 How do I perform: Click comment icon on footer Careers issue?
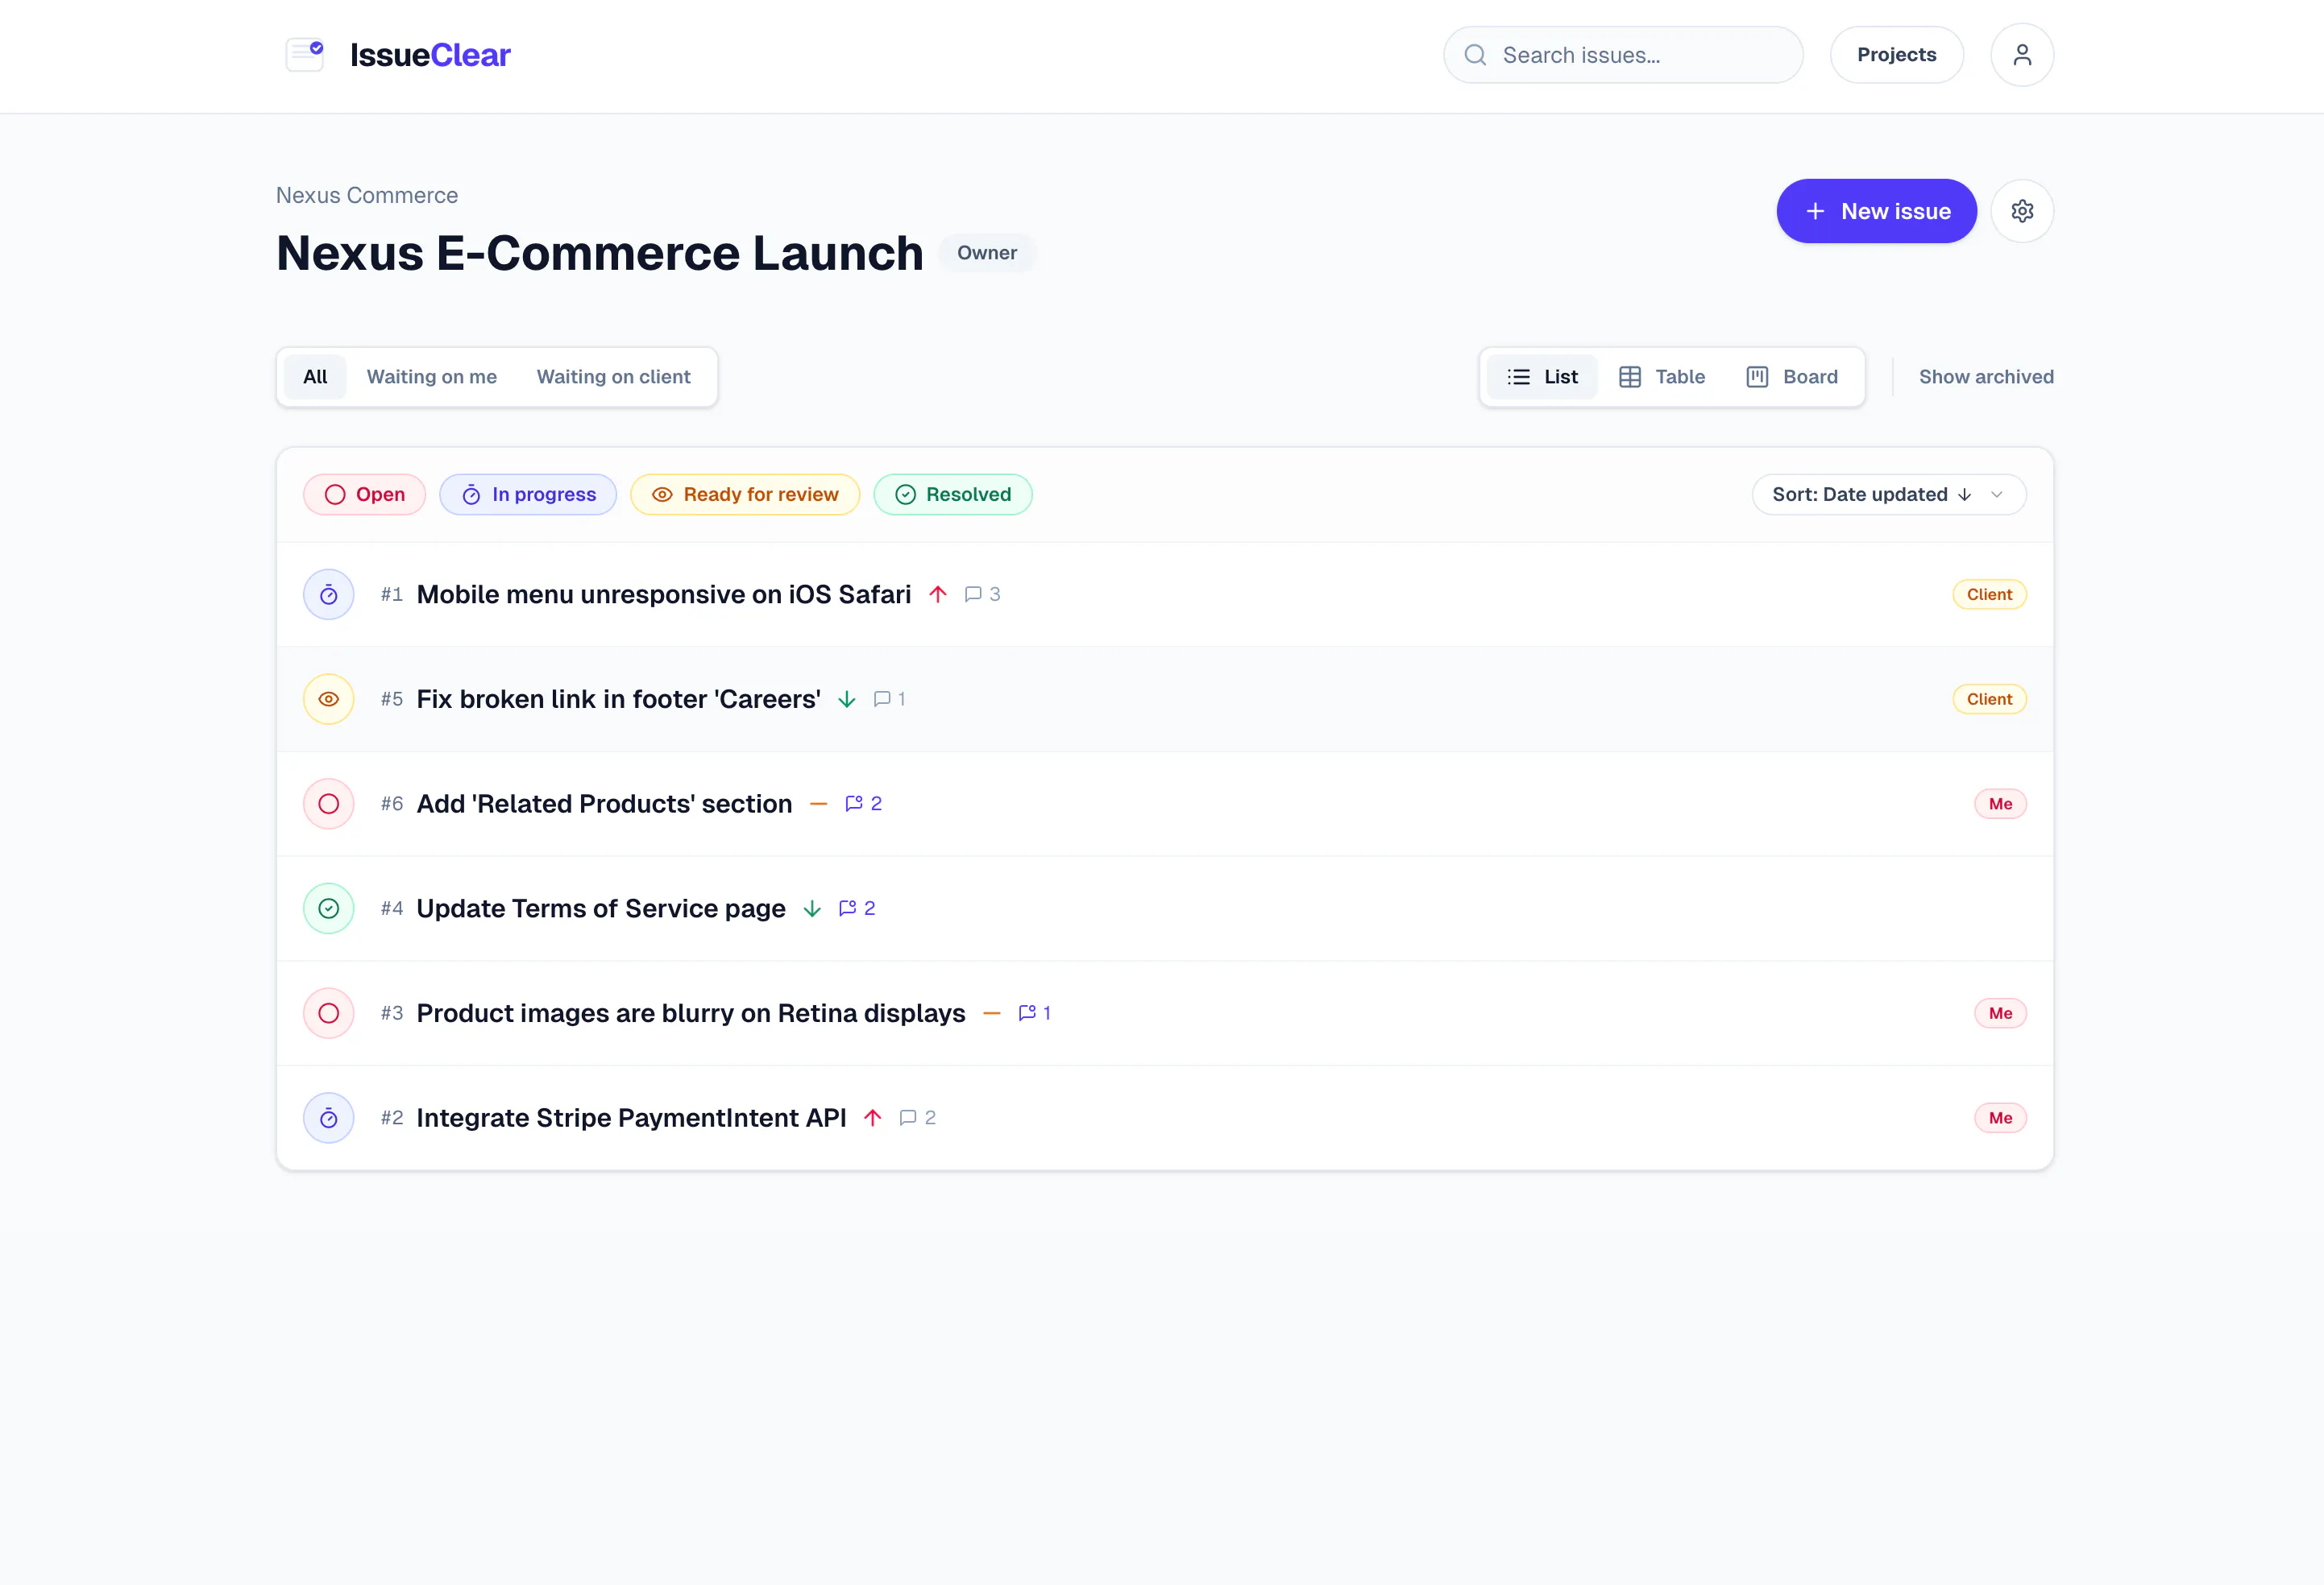(x=881, y=700)
